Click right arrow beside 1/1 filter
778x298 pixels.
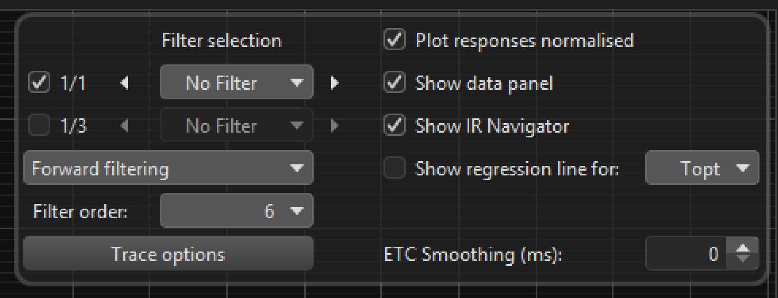pos(334,83)
